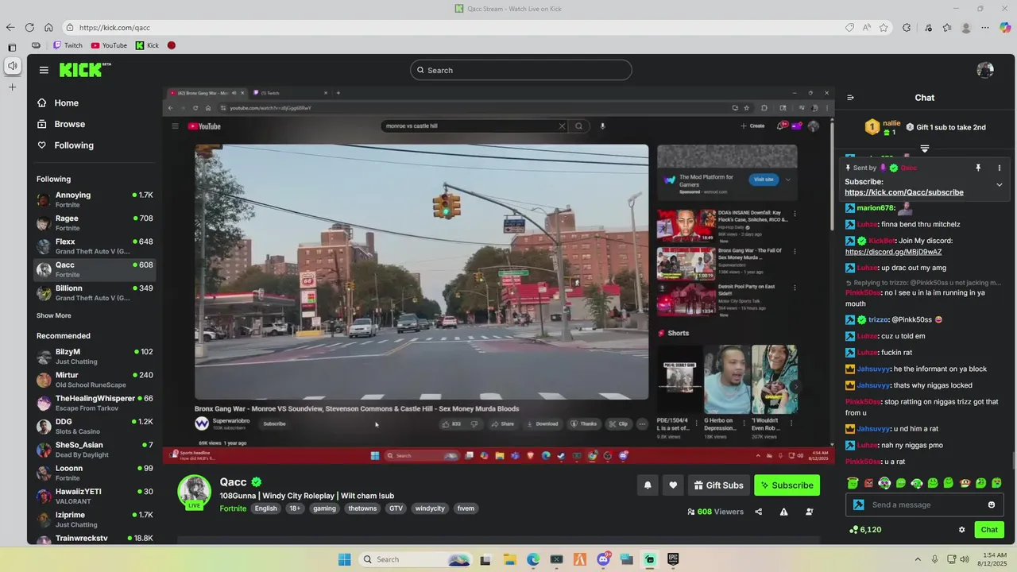Open the user profile avatar menu
The width and height of the screenshot is (1017, 572).
click(x=985, y=70)
